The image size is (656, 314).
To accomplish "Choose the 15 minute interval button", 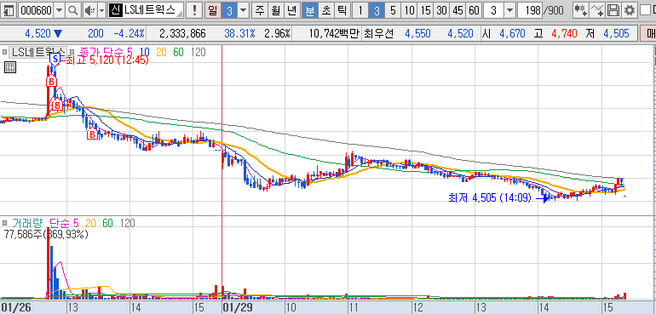I will (425, 11).
